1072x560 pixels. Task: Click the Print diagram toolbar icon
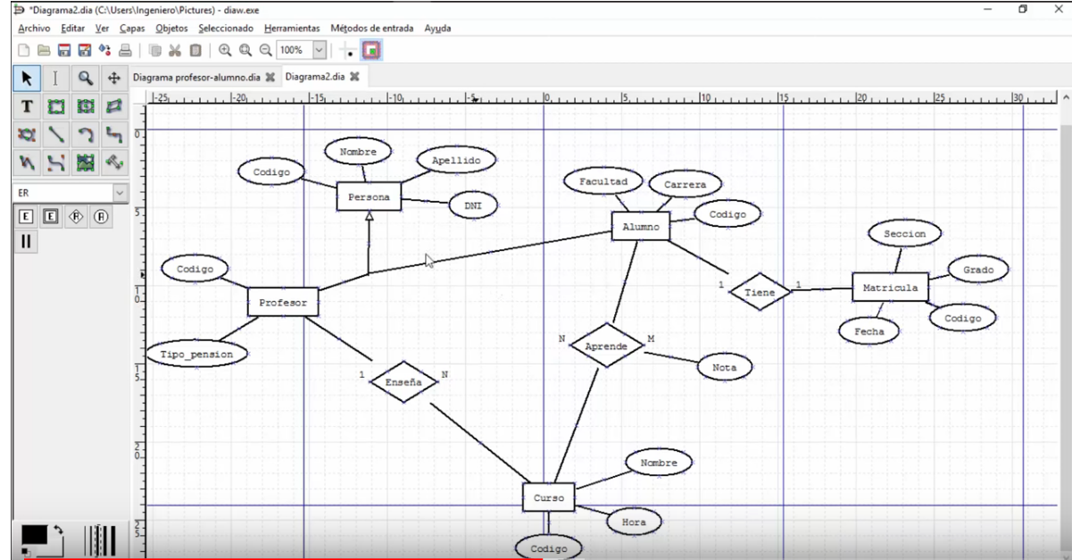(125, 50)
